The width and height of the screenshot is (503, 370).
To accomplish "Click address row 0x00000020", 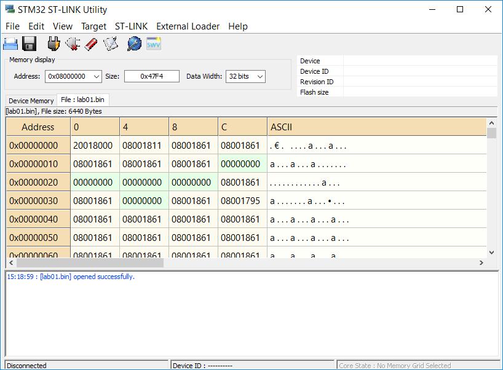I will [x=38, y=183].
